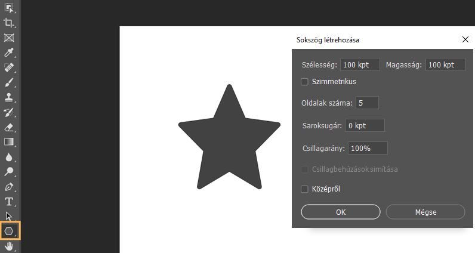Viewport: 475px width, 253px height.
Task: Select the Eyedropper tool
Action: click(x=9, y=53)
